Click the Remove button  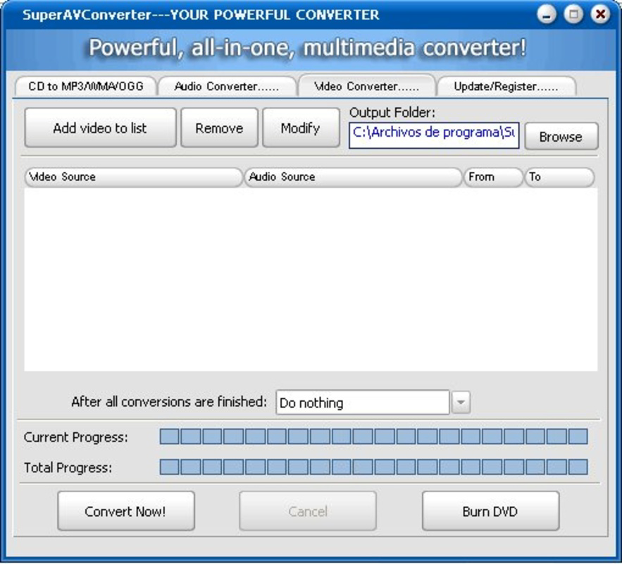(219, 128)
